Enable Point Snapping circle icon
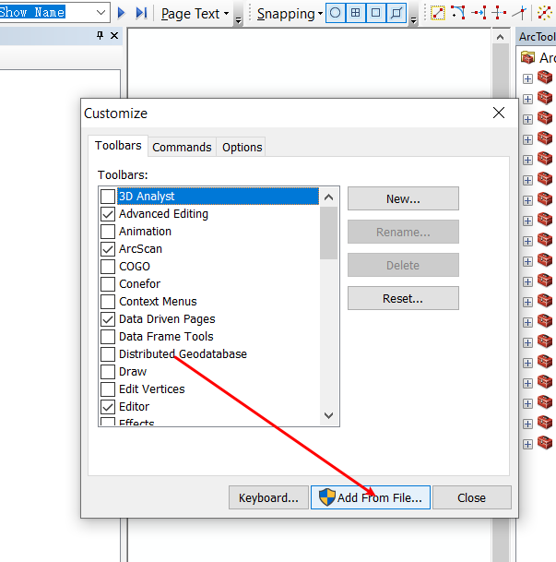 click(x=336, y=13)
